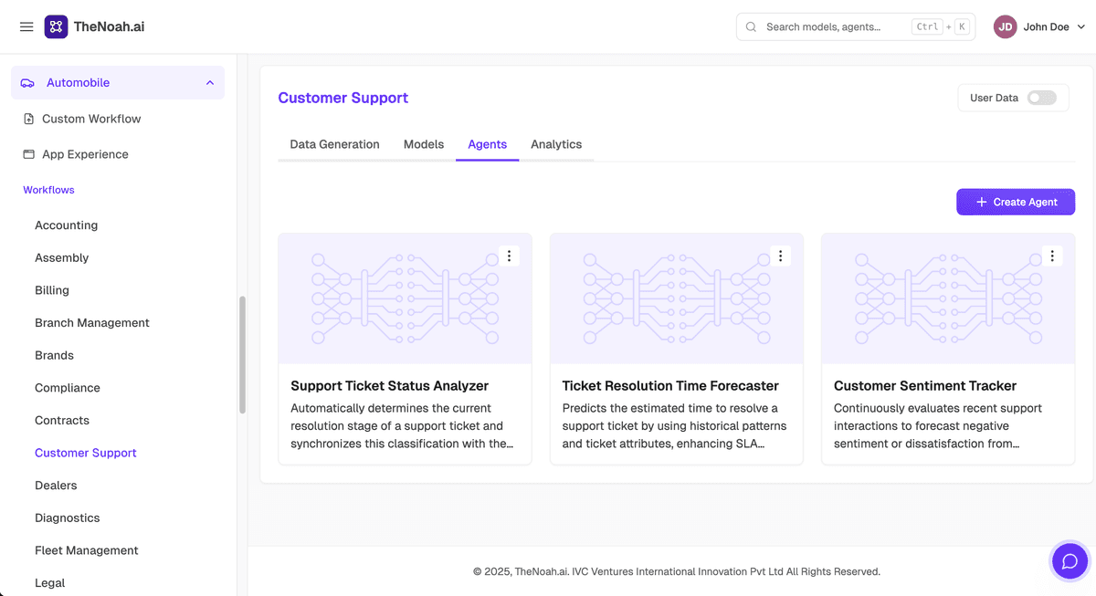Expand the John Doe account dropdown
The height and width of the screenshot is (596, 1096).
[x=1081, y=27]
